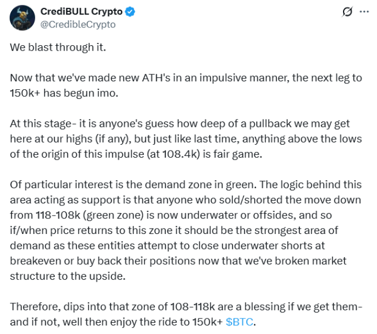Click the @CredibleCrypto handle

click(78, 24)
